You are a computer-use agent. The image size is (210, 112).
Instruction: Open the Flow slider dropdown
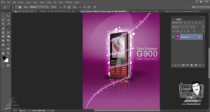[84, 7]
